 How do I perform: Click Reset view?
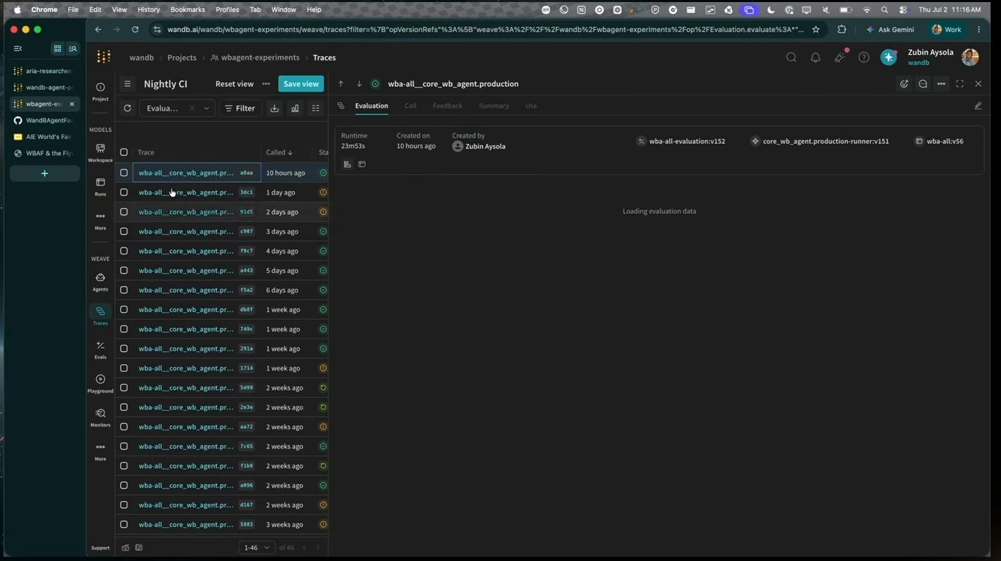point(234,84)
